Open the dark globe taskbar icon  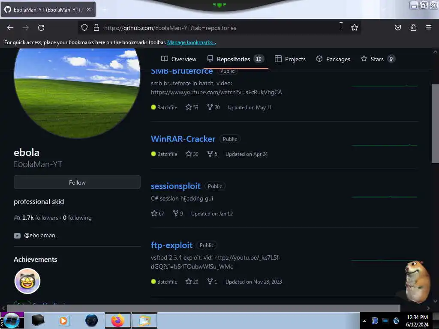(92, 320)
